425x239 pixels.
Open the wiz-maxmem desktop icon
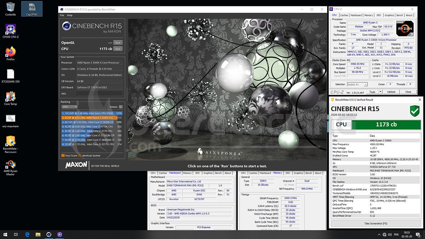[11, 121]
